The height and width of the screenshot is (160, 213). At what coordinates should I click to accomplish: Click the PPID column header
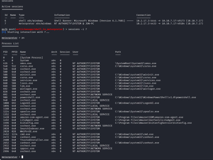tap(15, 52)
